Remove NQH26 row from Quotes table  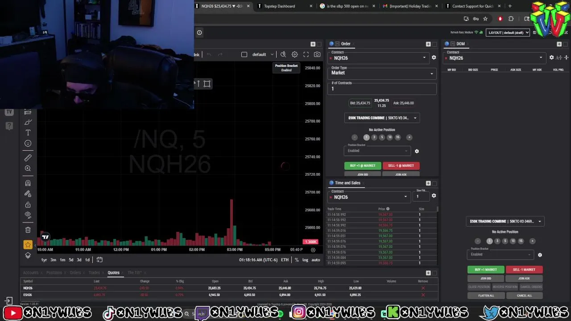pos(423,288)
